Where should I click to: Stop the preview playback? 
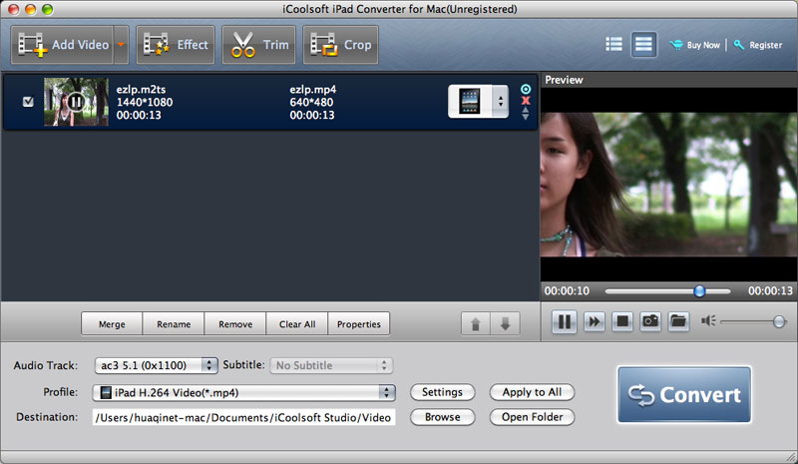[x=621, y=321]
